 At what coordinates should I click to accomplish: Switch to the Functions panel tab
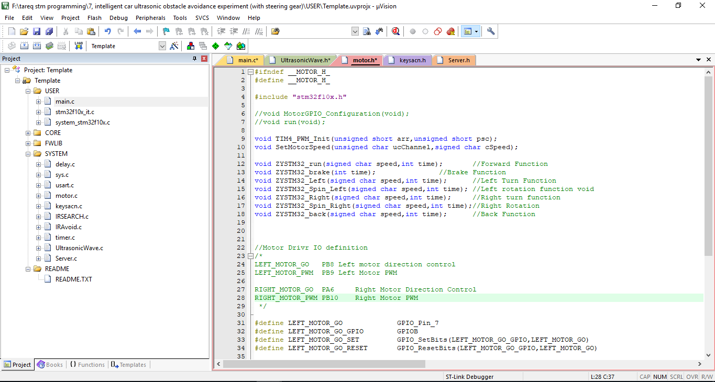[87, 365]
